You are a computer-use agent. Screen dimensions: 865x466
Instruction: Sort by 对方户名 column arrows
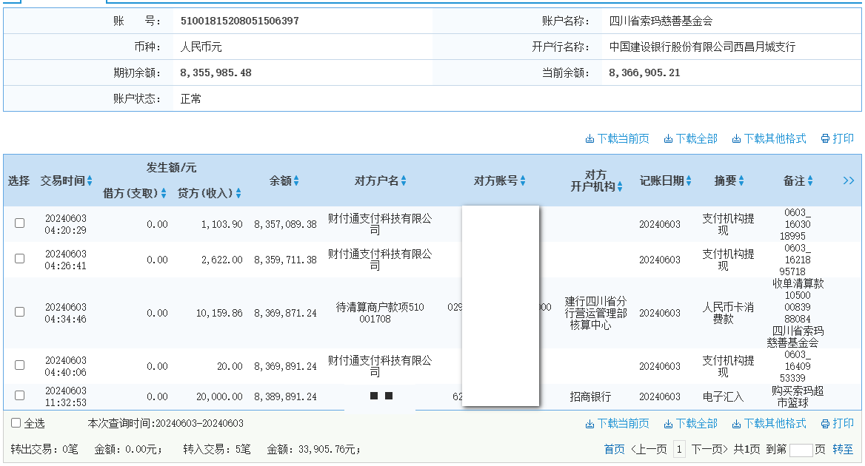click(404, 180)
